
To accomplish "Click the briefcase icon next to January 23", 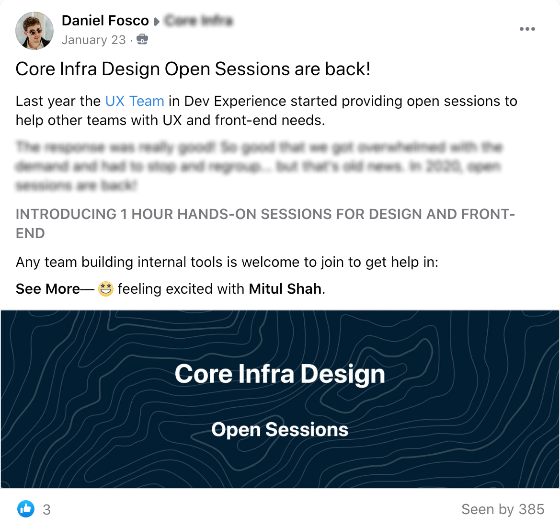I will coord(142,40).
